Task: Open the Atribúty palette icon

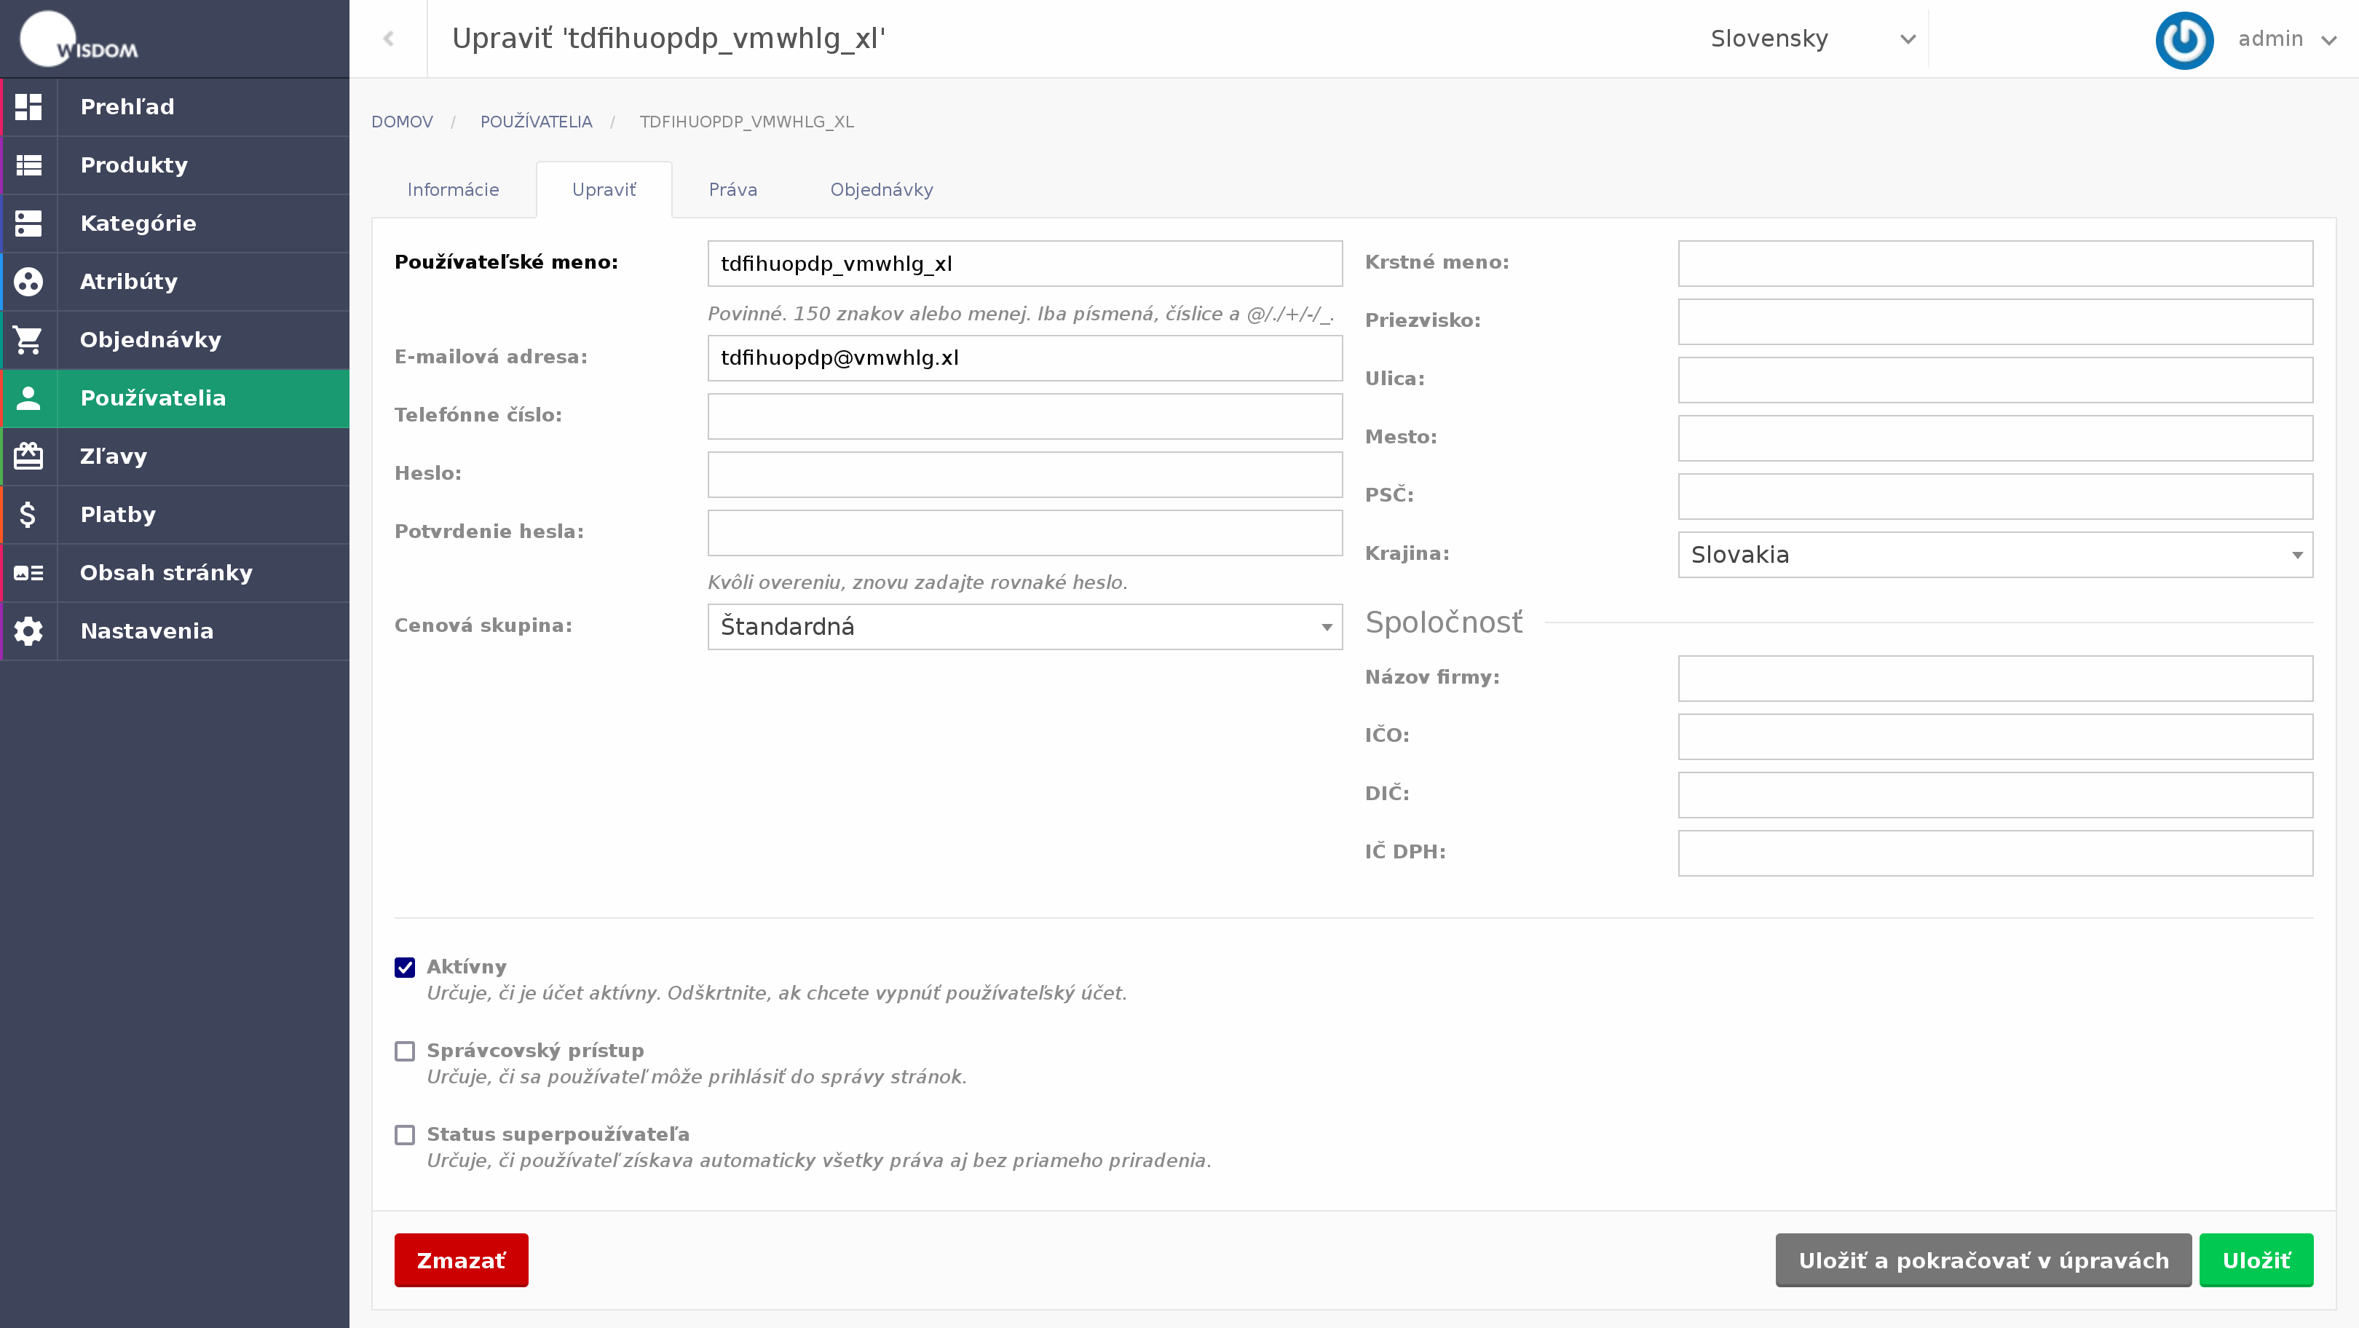Action: [28, 281]
